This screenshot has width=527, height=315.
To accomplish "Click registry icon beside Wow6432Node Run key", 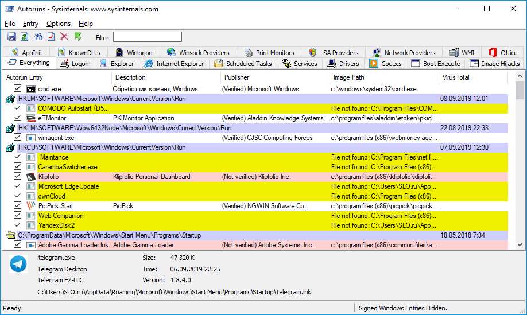I will (11, 128).
